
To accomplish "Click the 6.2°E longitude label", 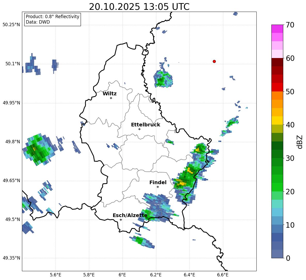I will click(x=156, y=275).
